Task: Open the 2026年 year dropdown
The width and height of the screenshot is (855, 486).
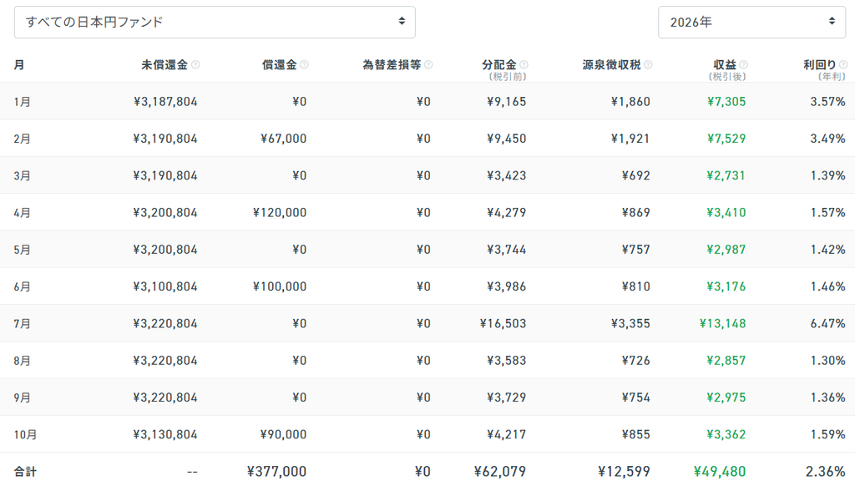Action: (x=752, y=23)
